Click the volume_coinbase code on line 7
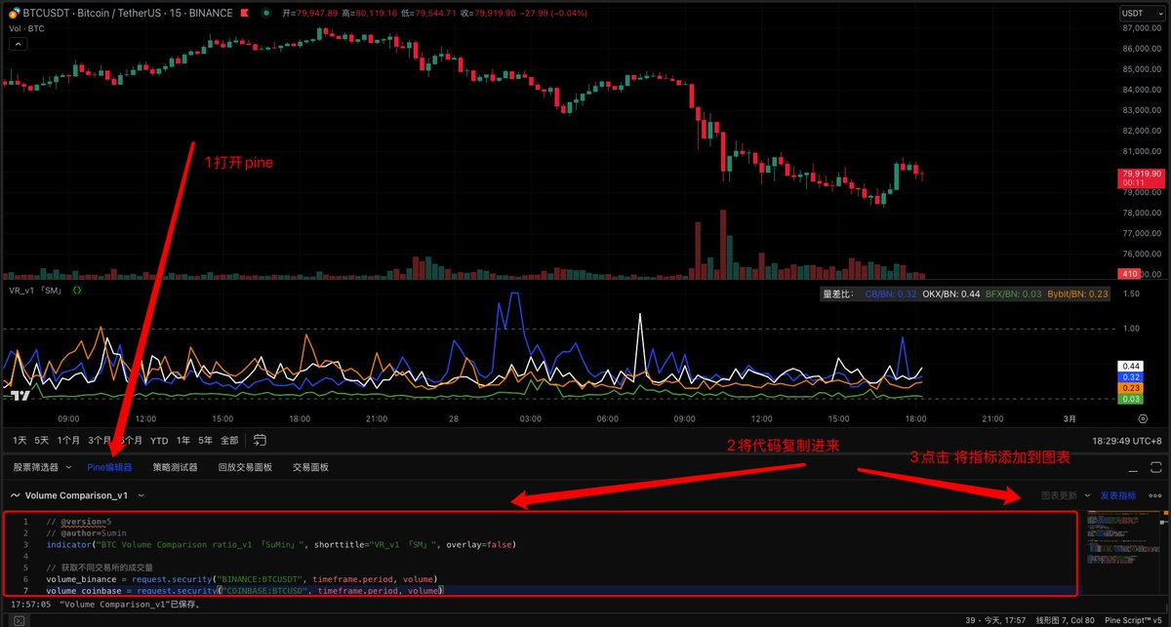Screen dimensions: 1171x627 245,591
